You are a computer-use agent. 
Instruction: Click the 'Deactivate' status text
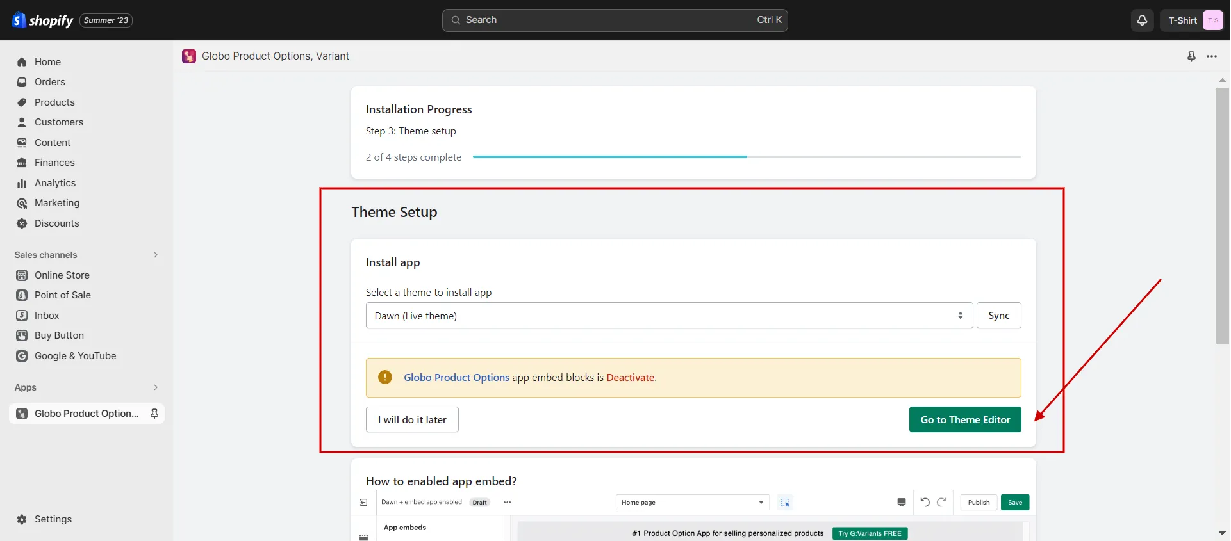(x=631, y=378)
